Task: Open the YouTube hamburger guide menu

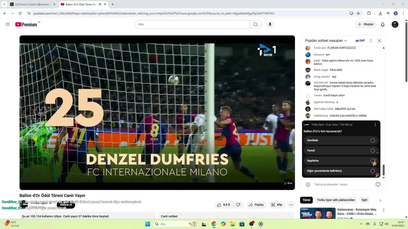Action: pyautogui.click(x=8, y=24)
